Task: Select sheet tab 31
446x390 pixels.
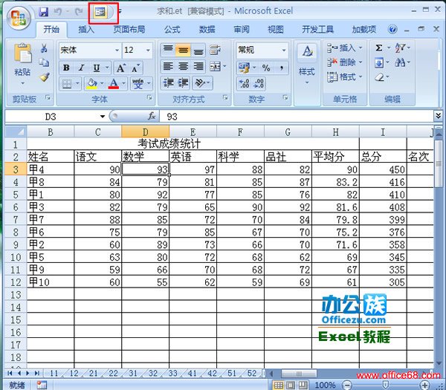Action: pyautogui.click(x=134, y=373)
